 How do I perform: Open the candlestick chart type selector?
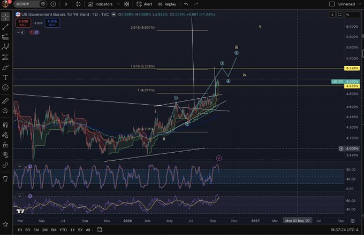click(x=79, y=4)
